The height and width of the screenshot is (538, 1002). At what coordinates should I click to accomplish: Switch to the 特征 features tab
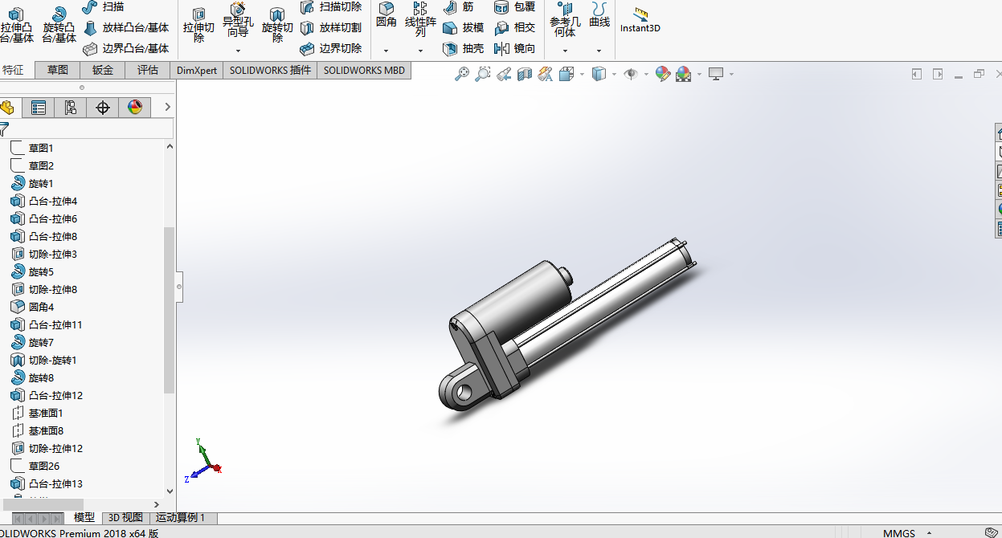click(x=14, y=70)
